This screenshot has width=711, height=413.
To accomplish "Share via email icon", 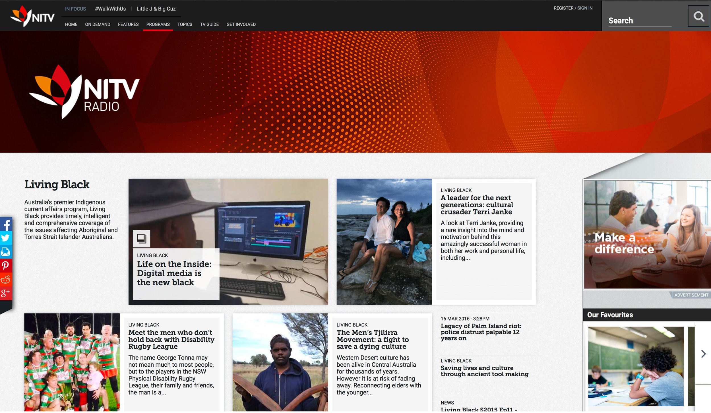I will (x=6, y=252).
